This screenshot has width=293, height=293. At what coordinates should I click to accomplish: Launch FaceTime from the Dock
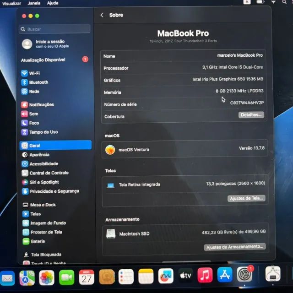66,277
